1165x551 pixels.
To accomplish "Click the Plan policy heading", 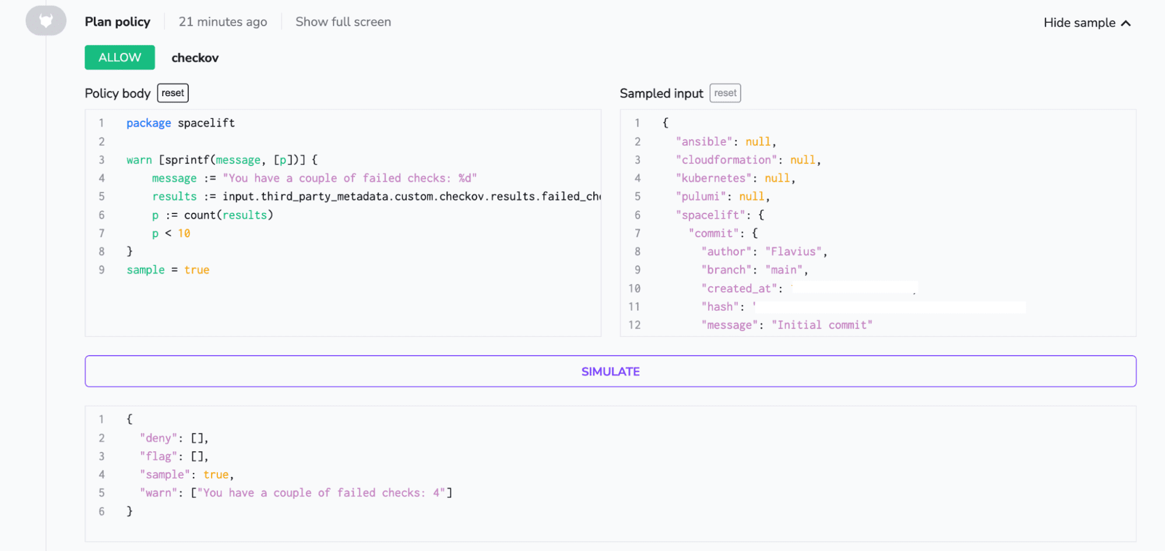I will (117, 21).
